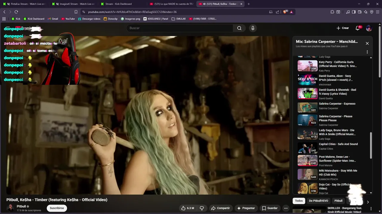382x214 pixels.
Task: Toggle the browser sidebar panel icon
Action: click(x=354, y=12)
